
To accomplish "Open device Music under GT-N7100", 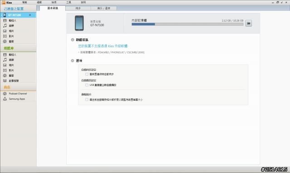I will [18, 26].
